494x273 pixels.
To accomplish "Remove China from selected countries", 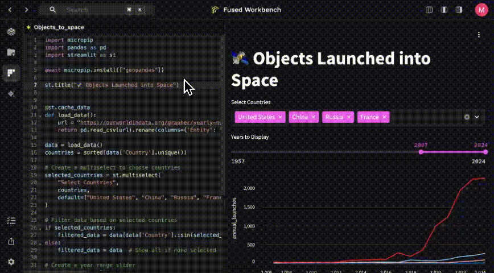I will click(x=314, y=117).
